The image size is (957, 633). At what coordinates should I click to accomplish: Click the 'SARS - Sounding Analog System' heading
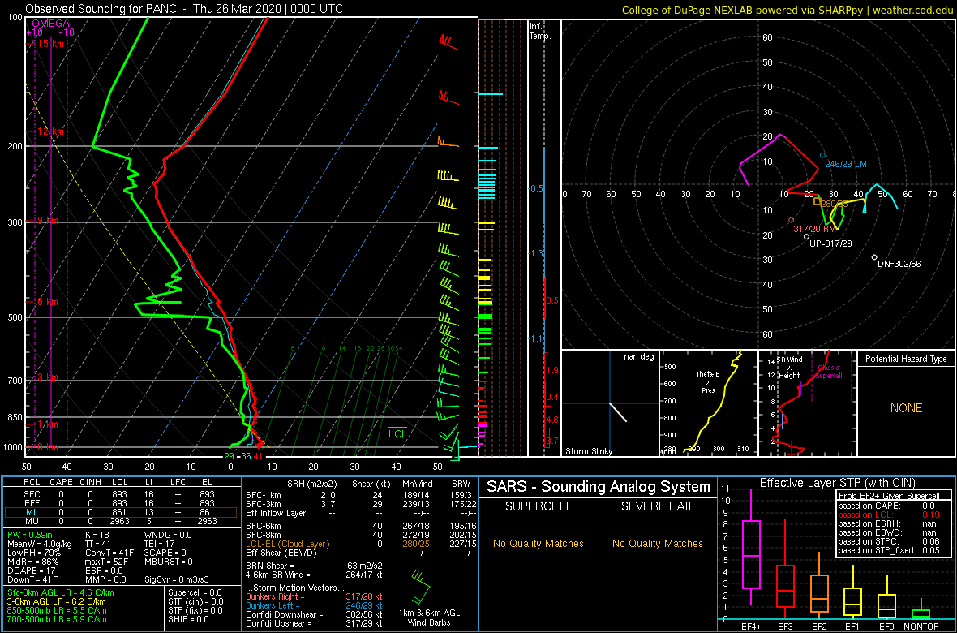(599, 488)
